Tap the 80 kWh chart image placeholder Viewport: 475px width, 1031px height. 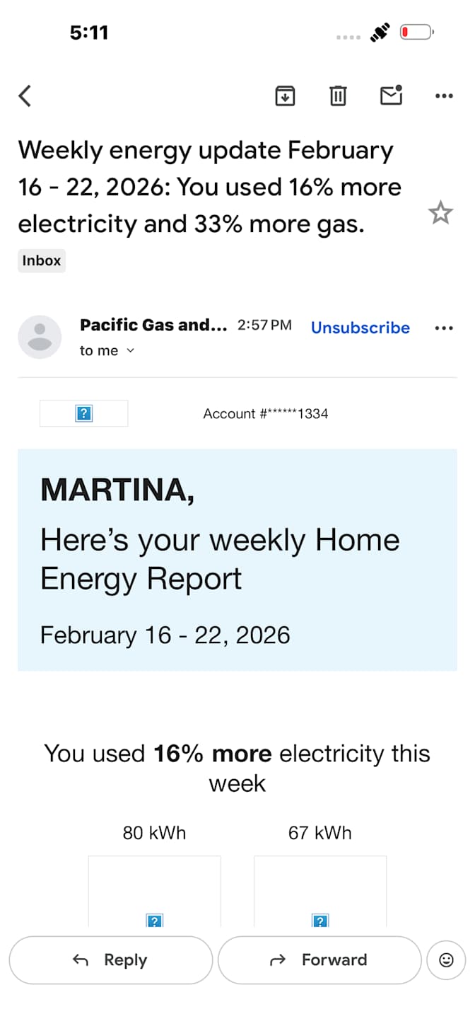click(x=154, y=891)
